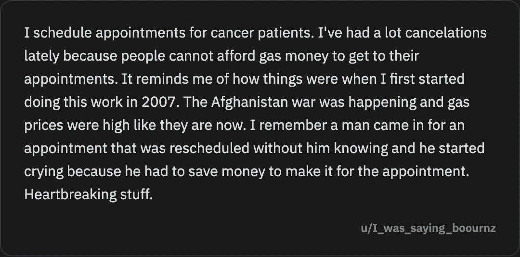Click the word "crying" at line start
This screenshot has width=520, height=257.
pos(44,172)
